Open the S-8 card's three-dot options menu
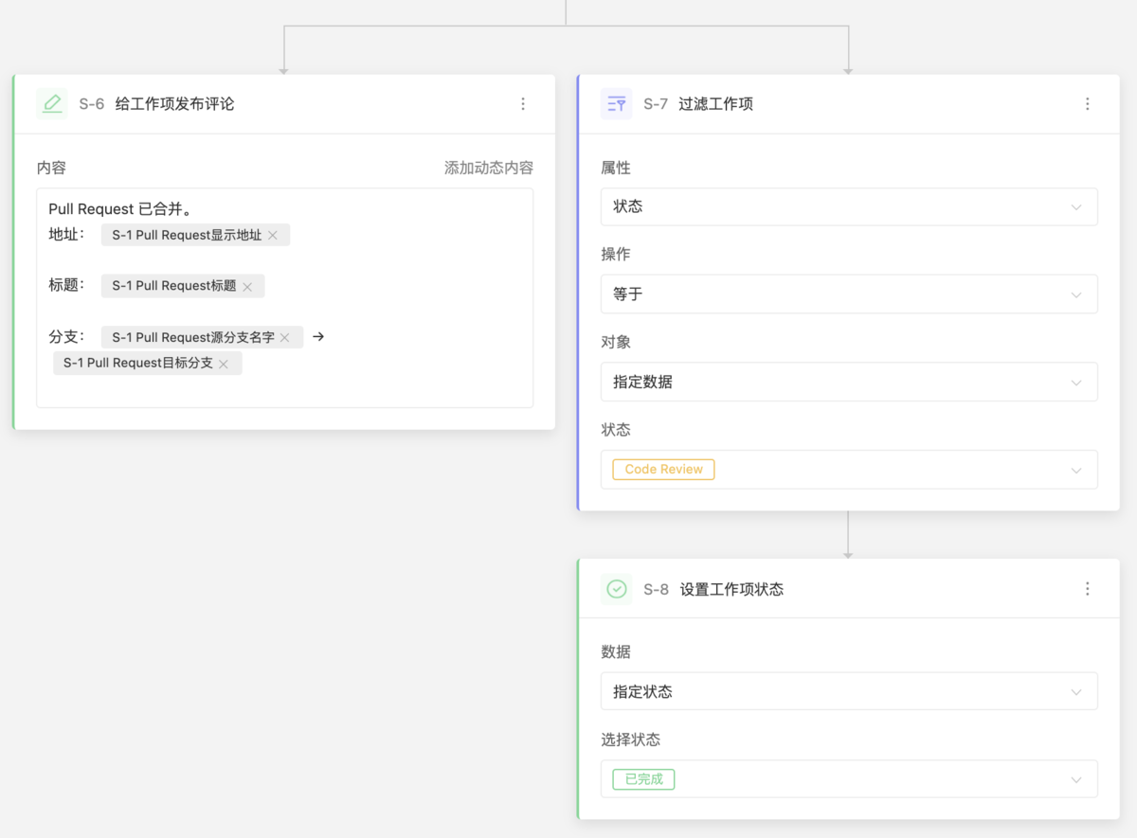 pyautogui.click(x=1087, y=589)
